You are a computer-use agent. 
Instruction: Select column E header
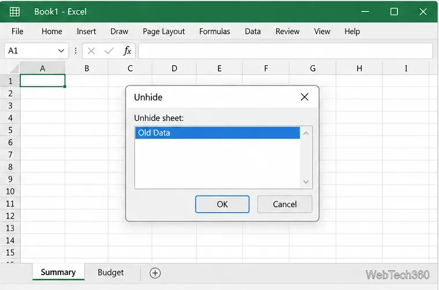click(x=219, y=69)
